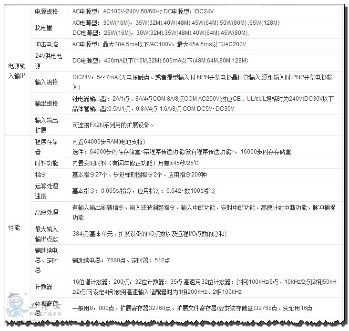349x331 pixels.
Task: Click the 时钟功能 row label
Action: tap(46, 163)
